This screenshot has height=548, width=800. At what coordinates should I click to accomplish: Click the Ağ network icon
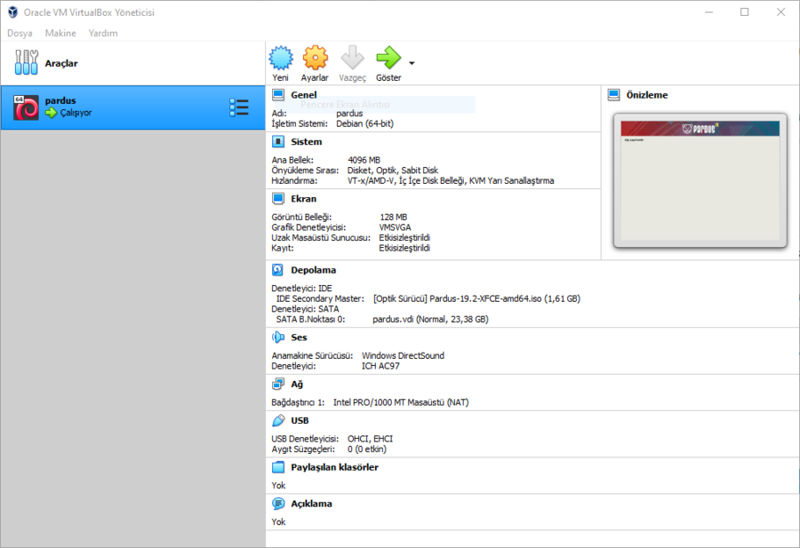[x=278, y=385]
